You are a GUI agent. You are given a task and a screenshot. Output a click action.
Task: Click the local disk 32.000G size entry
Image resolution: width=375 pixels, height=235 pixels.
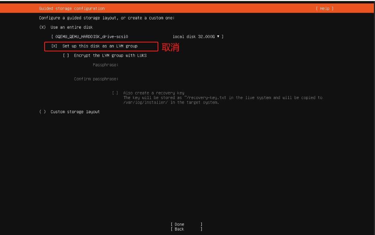pos(194,36)
